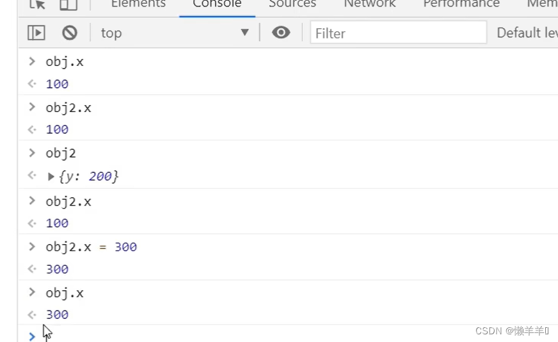Click in the Filter input field
Screen dimensions: 558x342
pos(398,33)
